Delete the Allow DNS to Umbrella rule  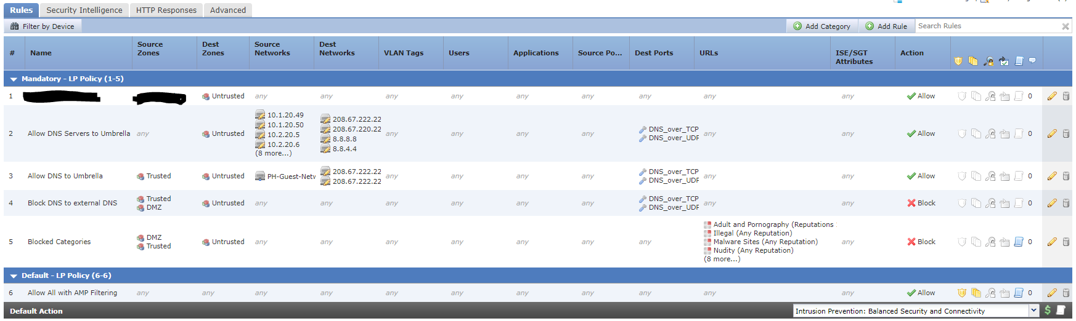click(1066, 176)
